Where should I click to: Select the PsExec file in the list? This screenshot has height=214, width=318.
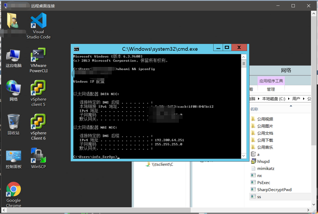(263, 183)
